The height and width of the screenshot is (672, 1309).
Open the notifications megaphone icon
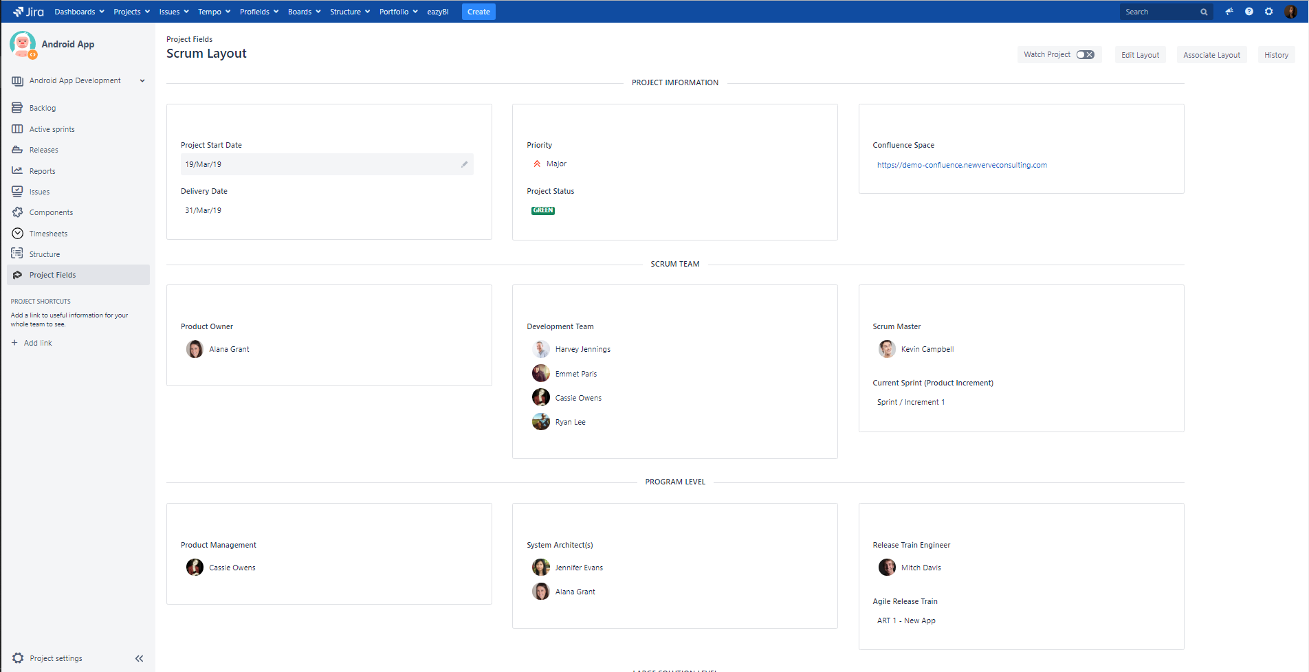[x=1229, y=11]
